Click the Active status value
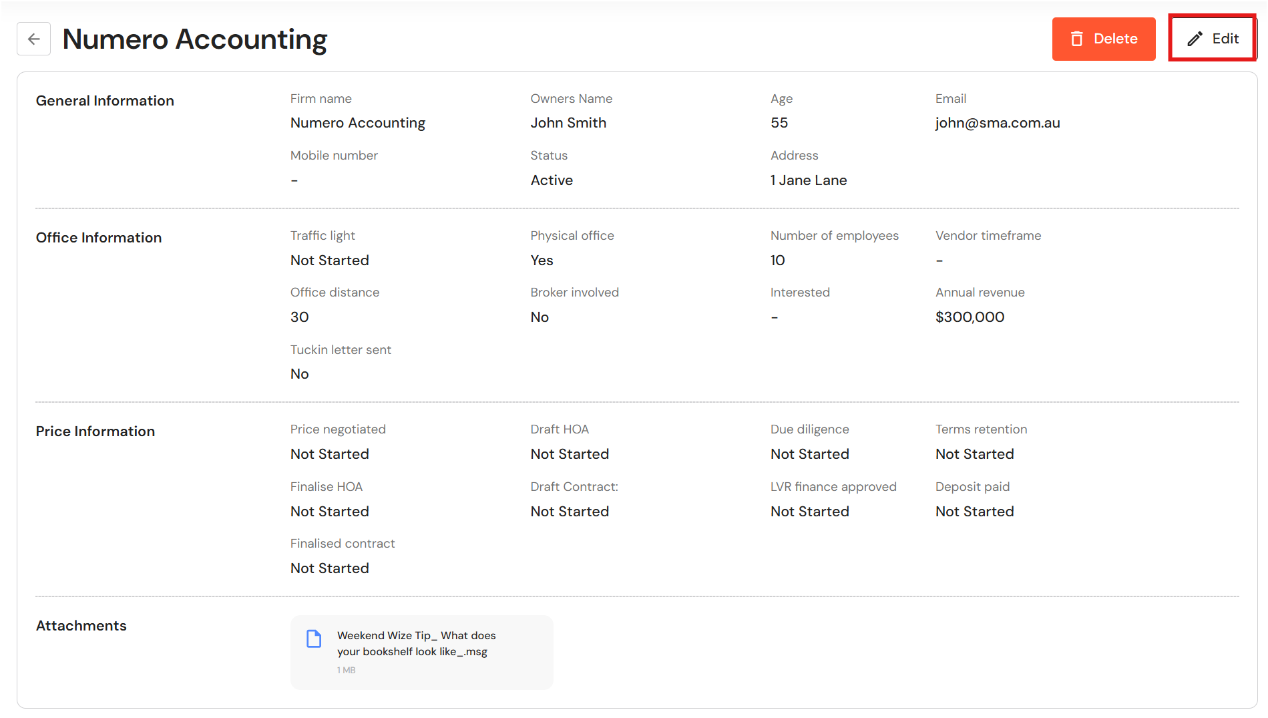The width and height of the screenshot is (1268, 718). 552,180
